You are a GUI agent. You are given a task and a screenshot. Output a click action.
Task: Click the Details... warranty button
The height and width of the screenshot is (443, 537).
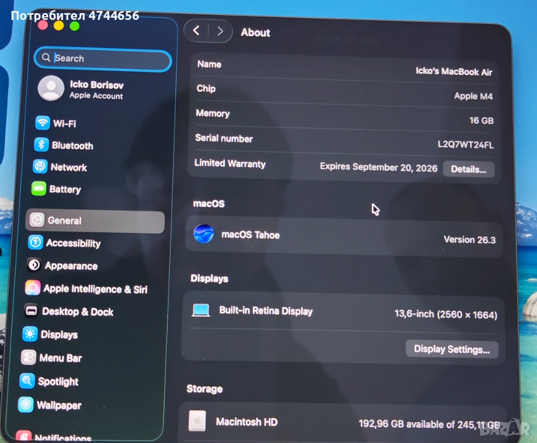(468, 169)
